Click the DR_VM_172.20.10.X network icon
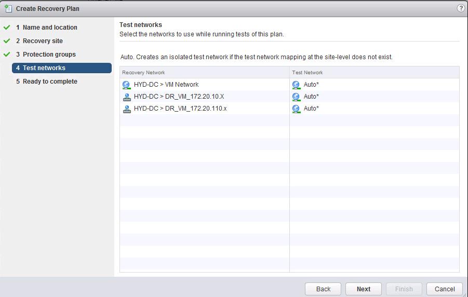The height and width of the screenshot is (297, 468). coord(127,97)
